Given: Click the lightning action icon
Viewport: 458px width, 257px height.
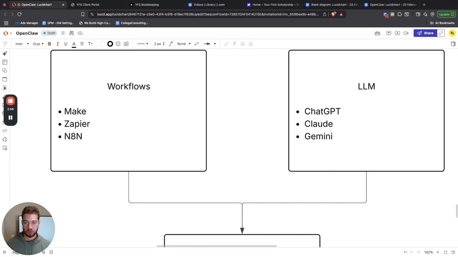Looking at the screenshot, I should click(234, 44).
